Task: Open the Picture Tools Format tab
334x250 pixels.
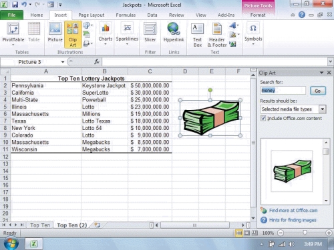Action: (258, 15)
